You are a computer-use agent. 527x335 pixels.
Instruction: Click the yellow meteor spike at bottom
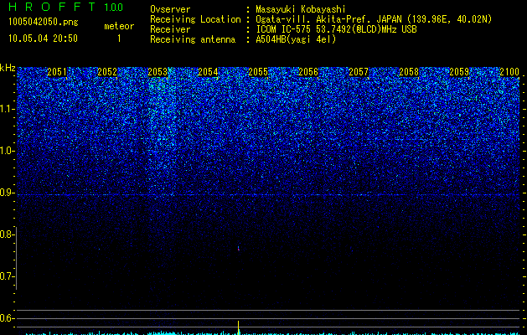coord(238,327)
